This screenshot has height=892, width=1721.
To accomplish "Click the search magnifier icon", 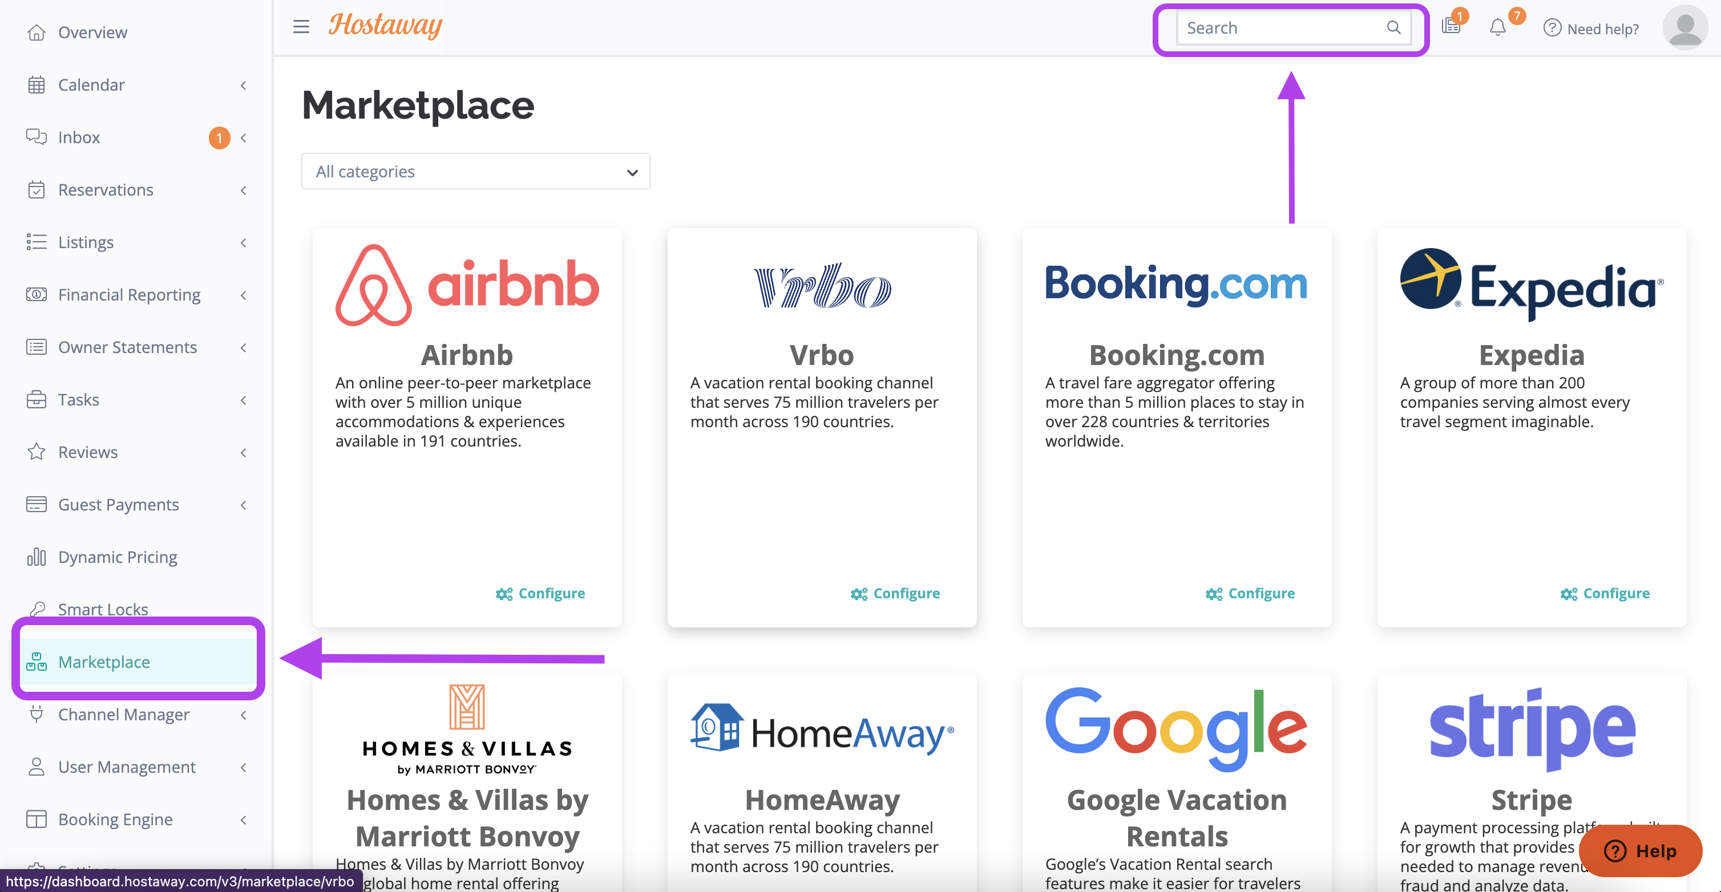I will pyautogui.click(x=1393, y=27).
